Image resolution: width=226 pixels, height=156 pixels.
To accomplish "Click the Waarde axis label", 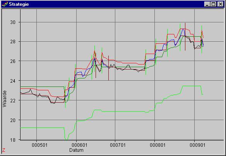I will [5, 98].
